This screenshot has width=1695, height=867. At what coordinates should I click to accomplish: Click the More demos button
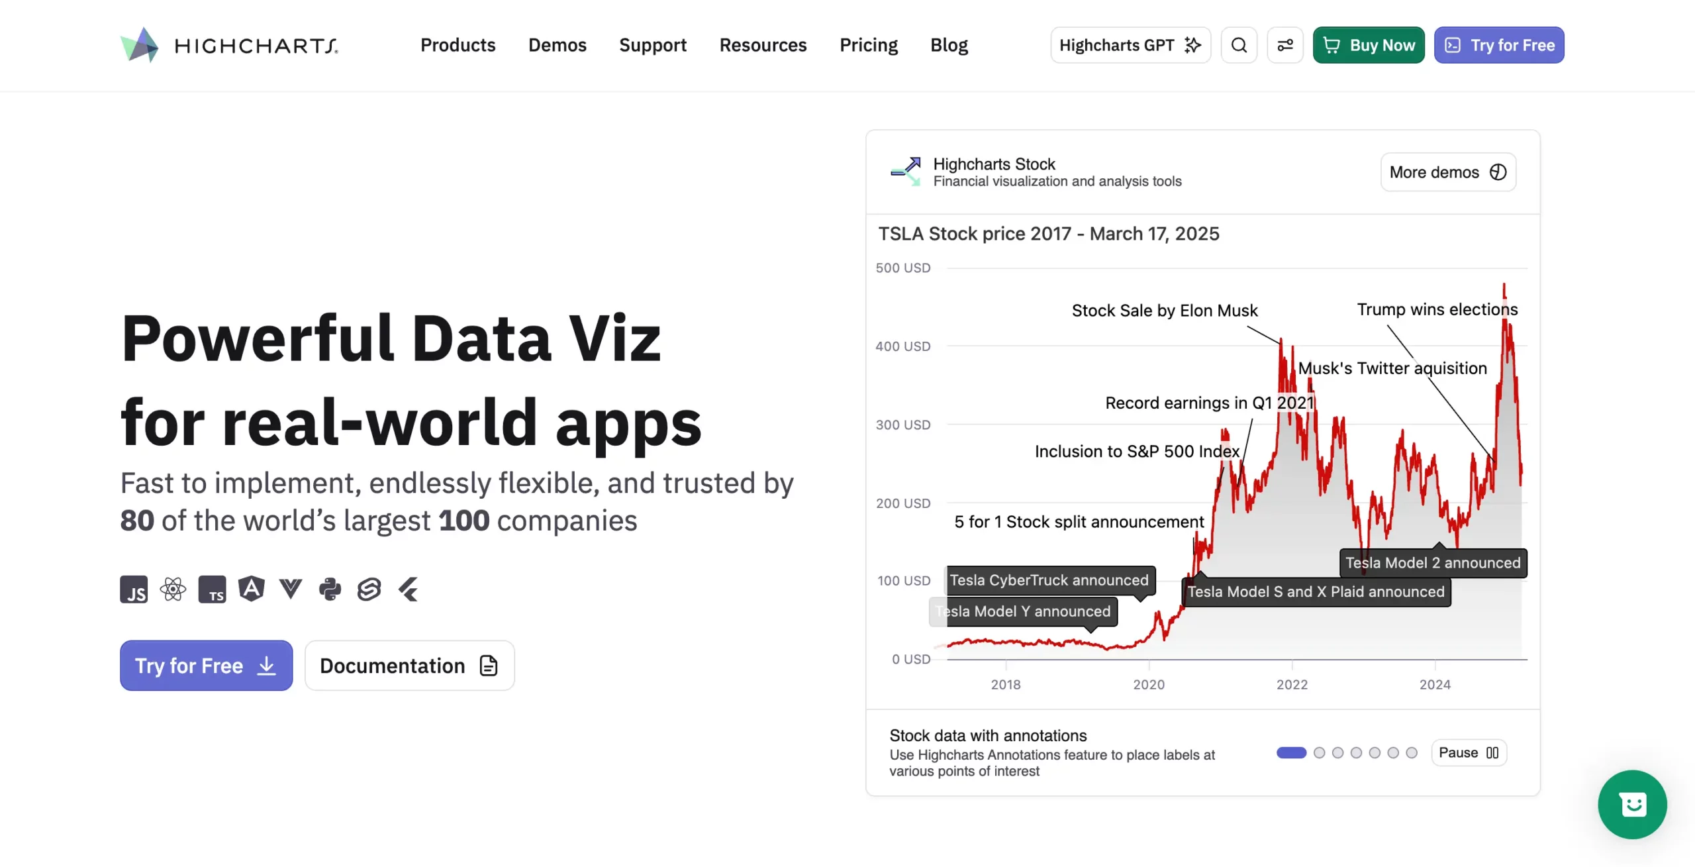click(1448, 172)
